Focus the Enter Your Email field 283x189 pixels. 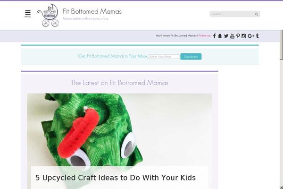click(164, 56)
